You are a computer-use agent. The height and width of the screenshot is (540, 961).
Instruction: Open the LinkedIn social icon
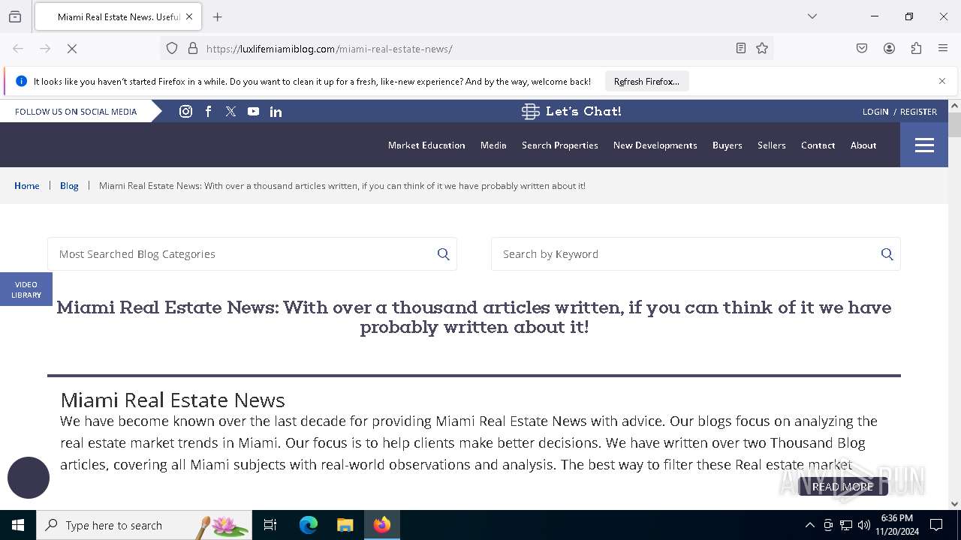tap(276, 111)
